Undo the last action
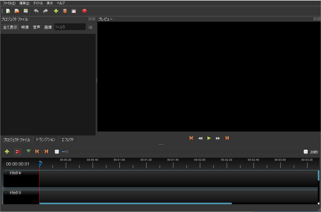 (36, 11)
